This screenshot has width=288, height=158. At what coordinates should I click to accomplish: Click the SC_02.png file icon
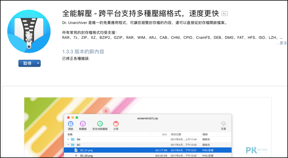click(x=76, y=156)
